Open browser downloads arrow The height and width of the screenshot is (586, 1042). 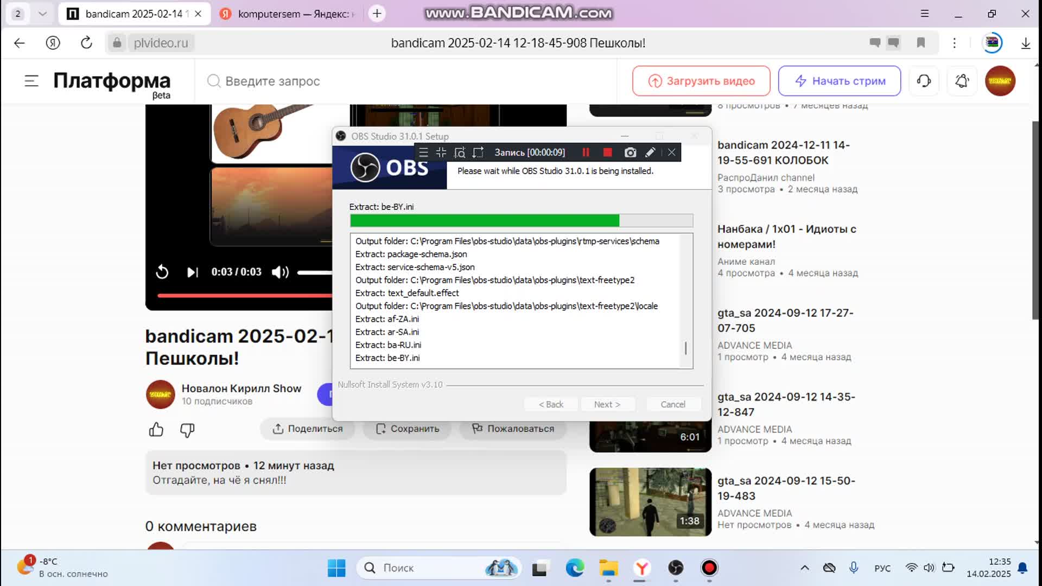click(1025, 43)
